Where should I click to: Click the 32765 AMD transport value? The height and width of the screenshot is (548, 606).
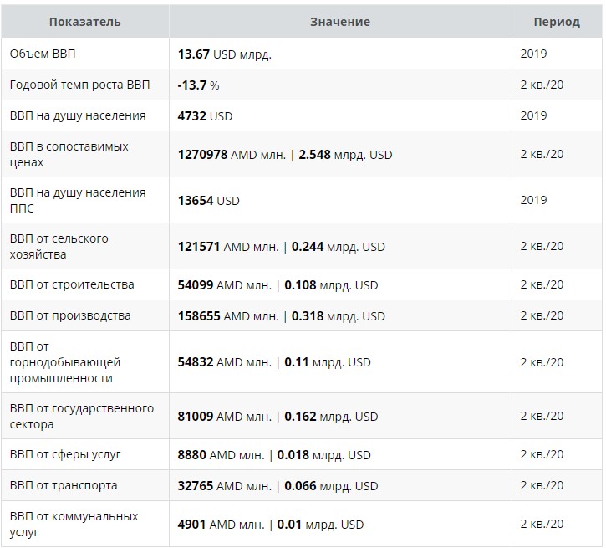[x=225, y=486]
